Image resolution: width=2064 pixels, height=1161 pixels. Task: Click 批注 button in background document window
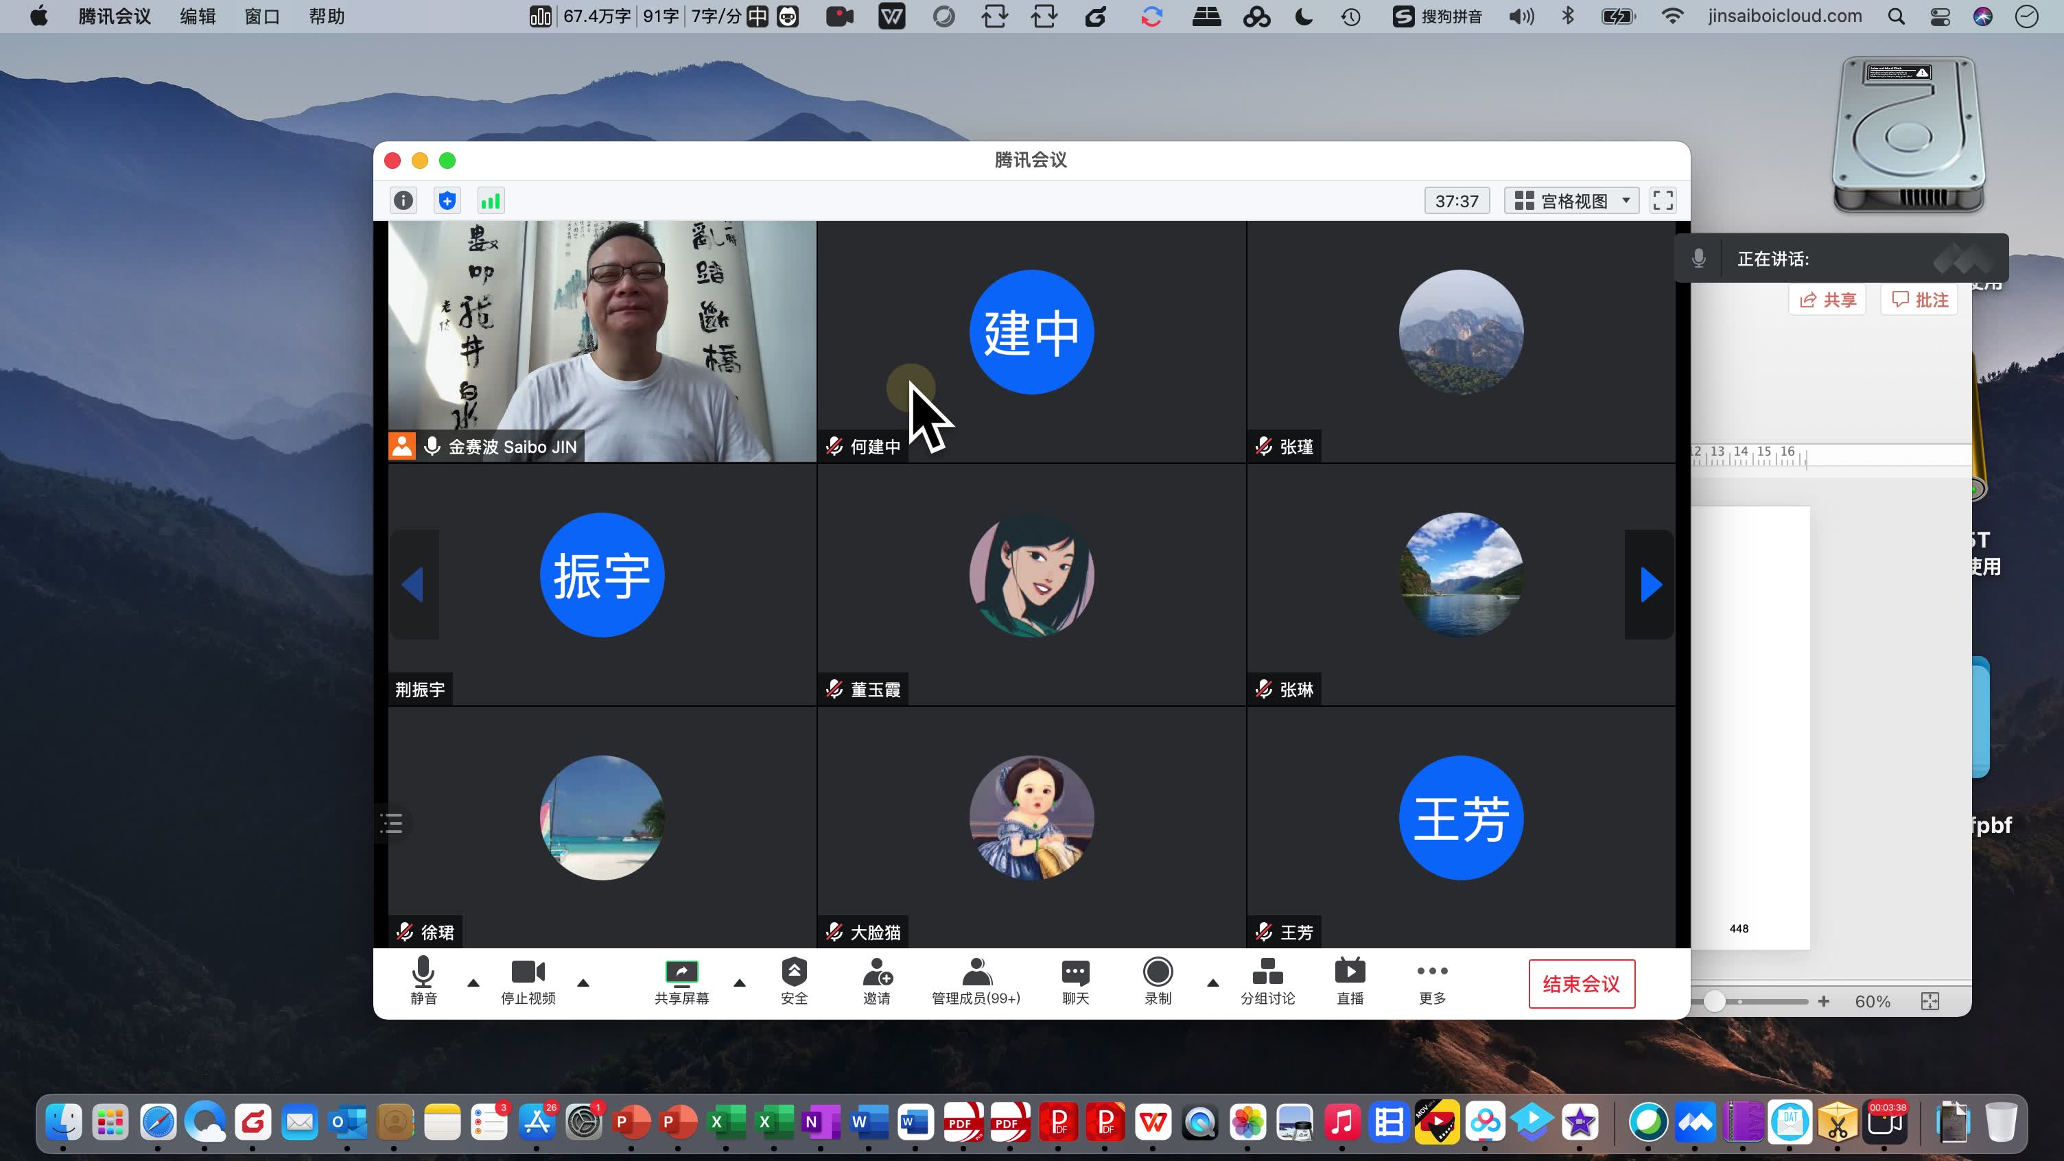point(1919,300)
